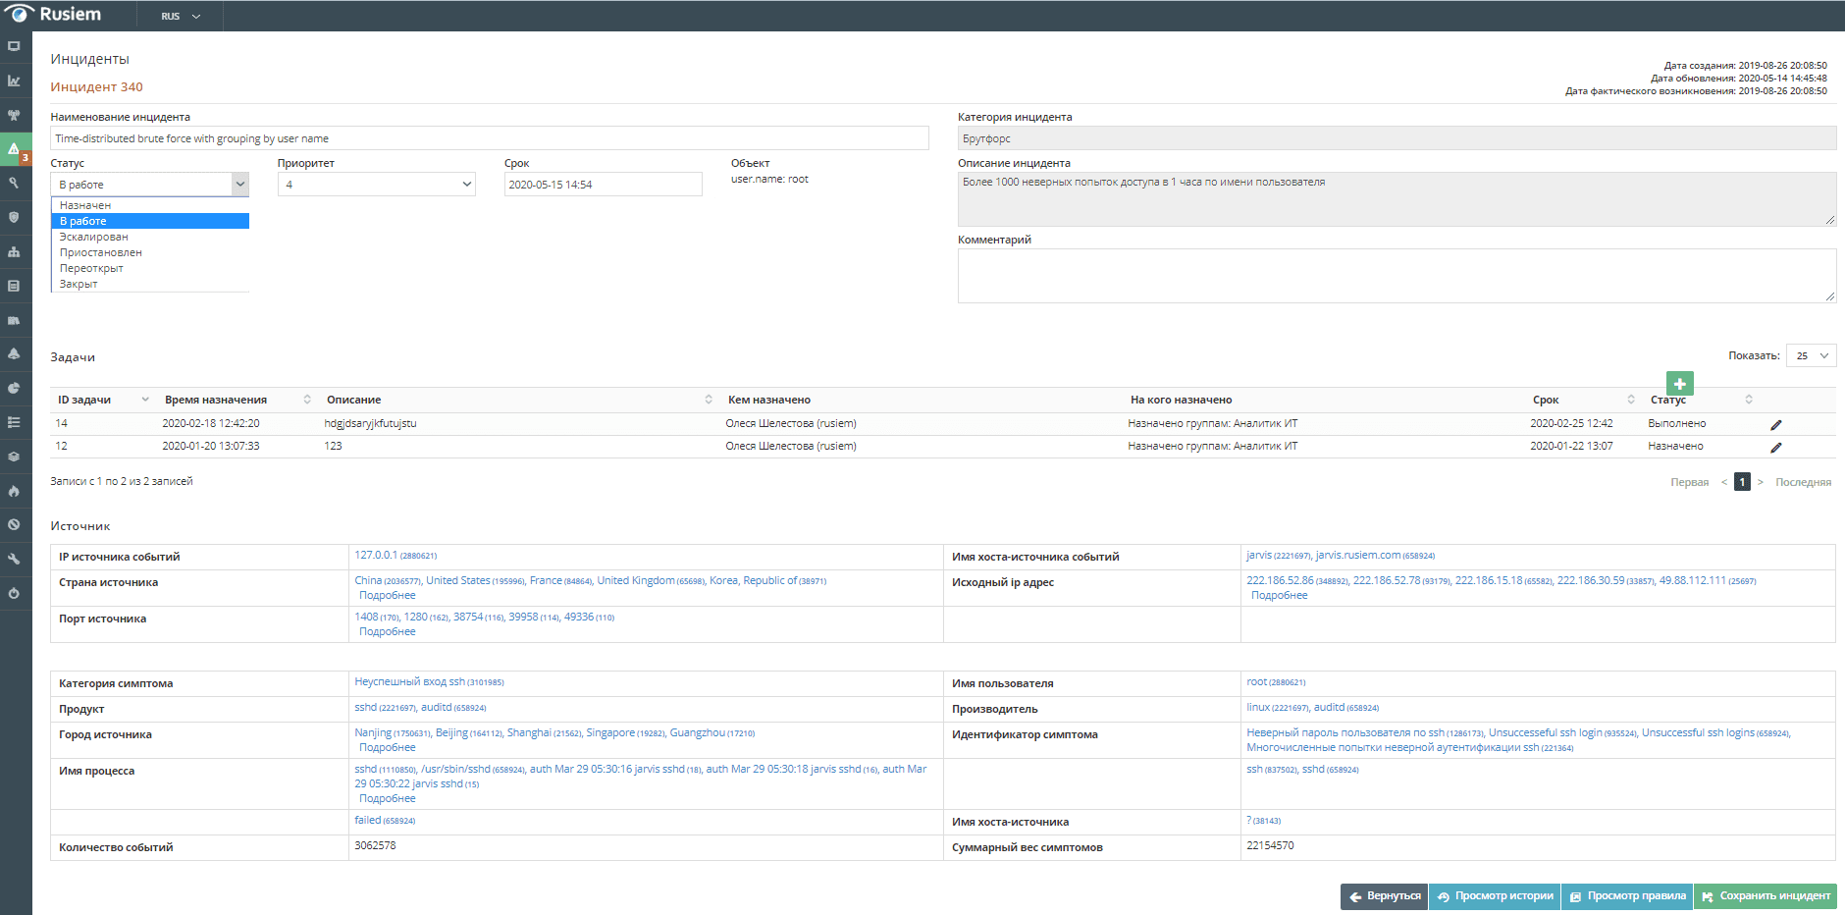Click the Вернуться button

pyautogui.click(x=1384, y=896)
